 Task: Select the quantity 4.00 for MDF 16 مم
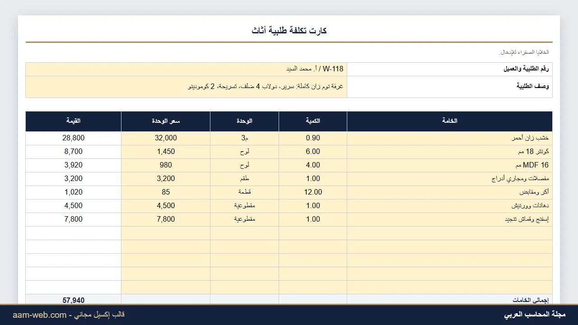pyautogui.click(x=313, y=165)
